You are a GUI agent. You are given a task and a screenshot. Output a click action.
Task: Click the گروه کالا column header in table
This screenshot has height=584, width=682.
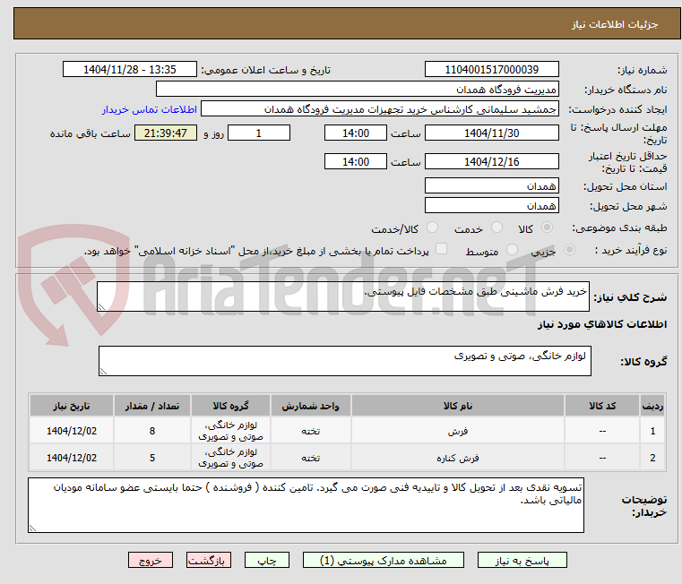tap(230, 406)
